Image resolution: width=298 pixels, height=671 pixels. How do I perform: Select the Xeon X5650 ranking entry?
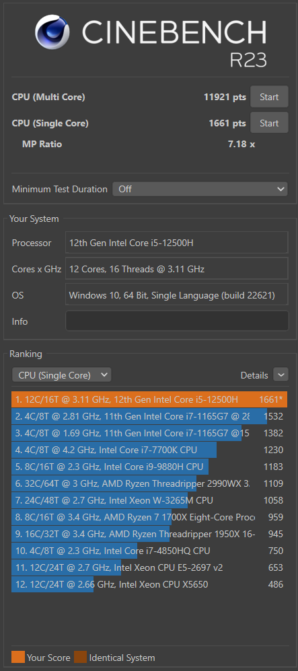[149, 584]
